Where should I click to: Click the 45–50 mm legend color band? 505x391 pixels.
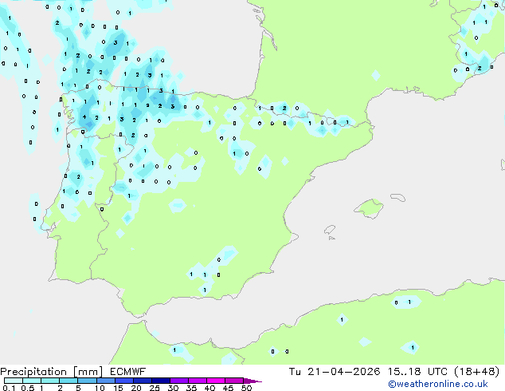pyautogui.click(x=234, y=381)
